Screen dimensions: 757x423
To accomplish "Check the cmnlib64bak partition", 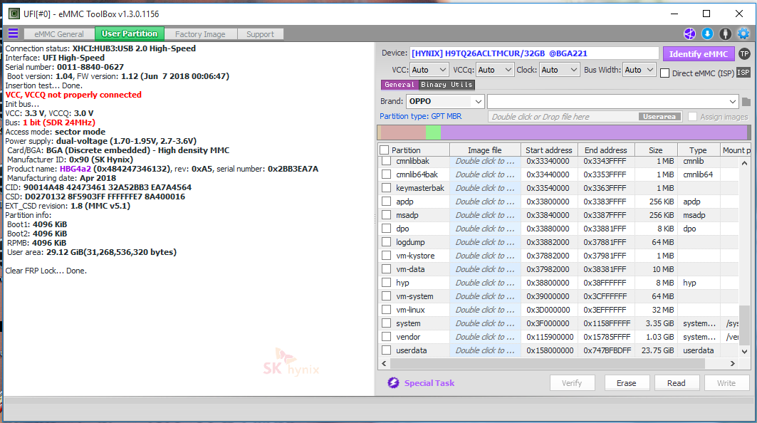I will [386, 174].
